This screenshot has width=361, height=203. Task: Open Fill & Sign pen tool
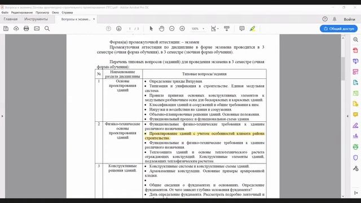(355, 125)
